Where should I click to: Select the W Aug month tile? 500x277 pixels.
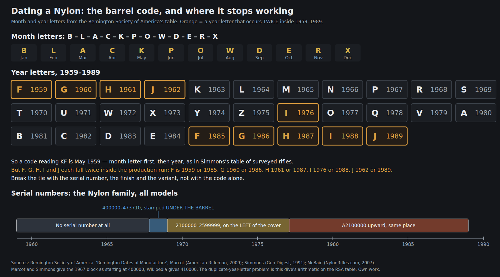(x=230, y=53)
